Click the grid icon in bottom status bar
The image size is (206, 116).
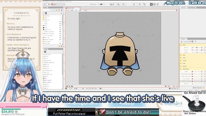coord(66,89)
